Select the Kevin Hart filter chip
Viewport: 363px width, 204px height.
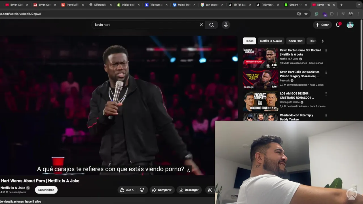point(295,41)
